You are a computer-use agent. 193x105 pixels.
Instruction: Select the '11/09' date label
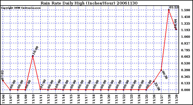[26, 99]
